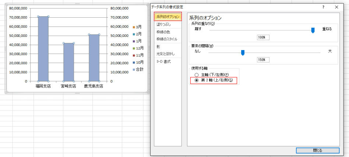Click the 福岡支店 axis label

click(x=43, y=86)
